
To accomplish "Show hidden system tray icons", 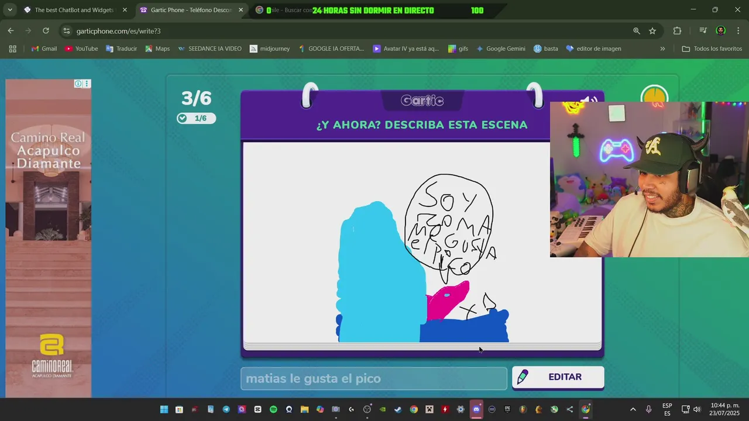I will click(x=633, y=409).
